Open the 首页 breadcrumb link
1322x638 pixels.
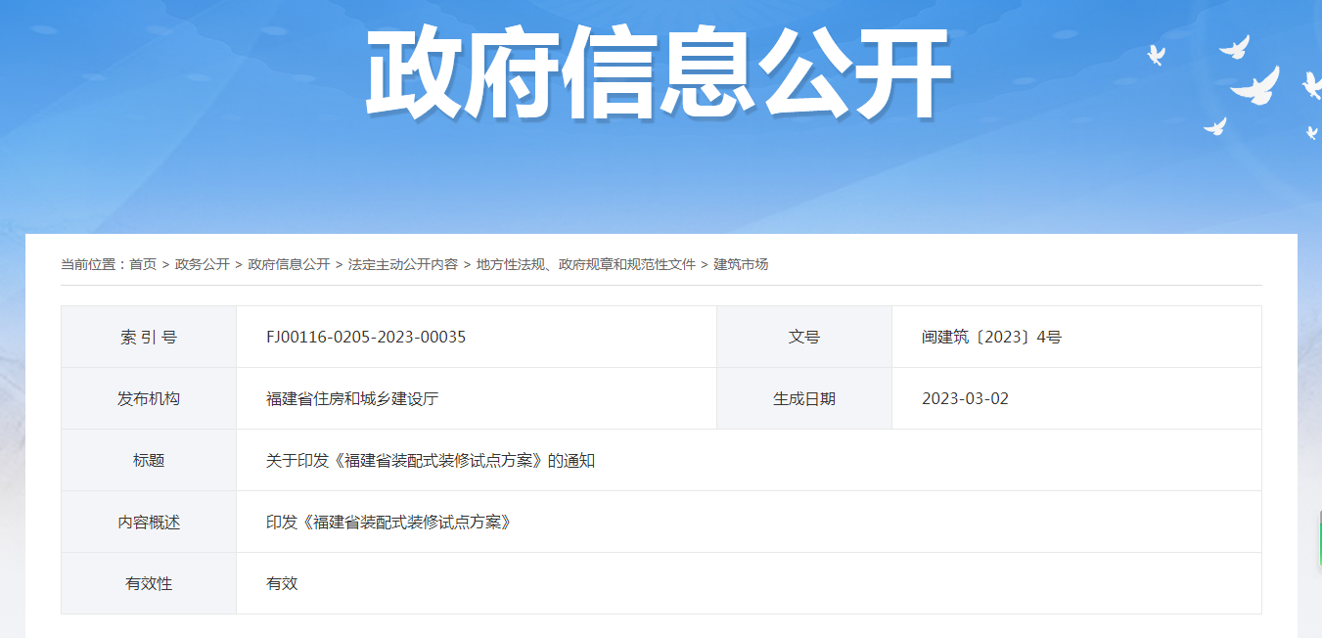(143, 264)
